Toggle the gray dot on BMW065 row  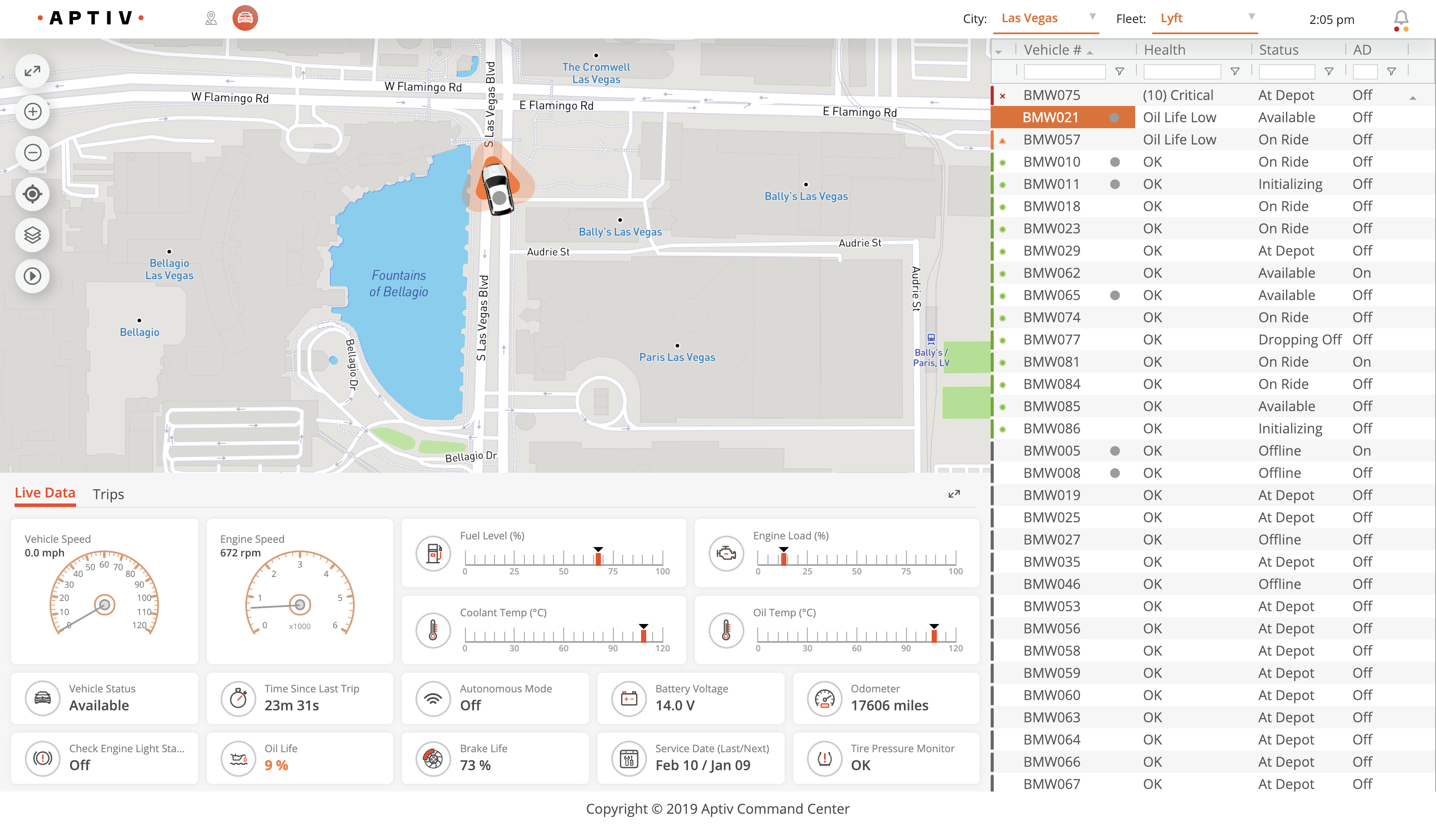tap(1115, 295)
